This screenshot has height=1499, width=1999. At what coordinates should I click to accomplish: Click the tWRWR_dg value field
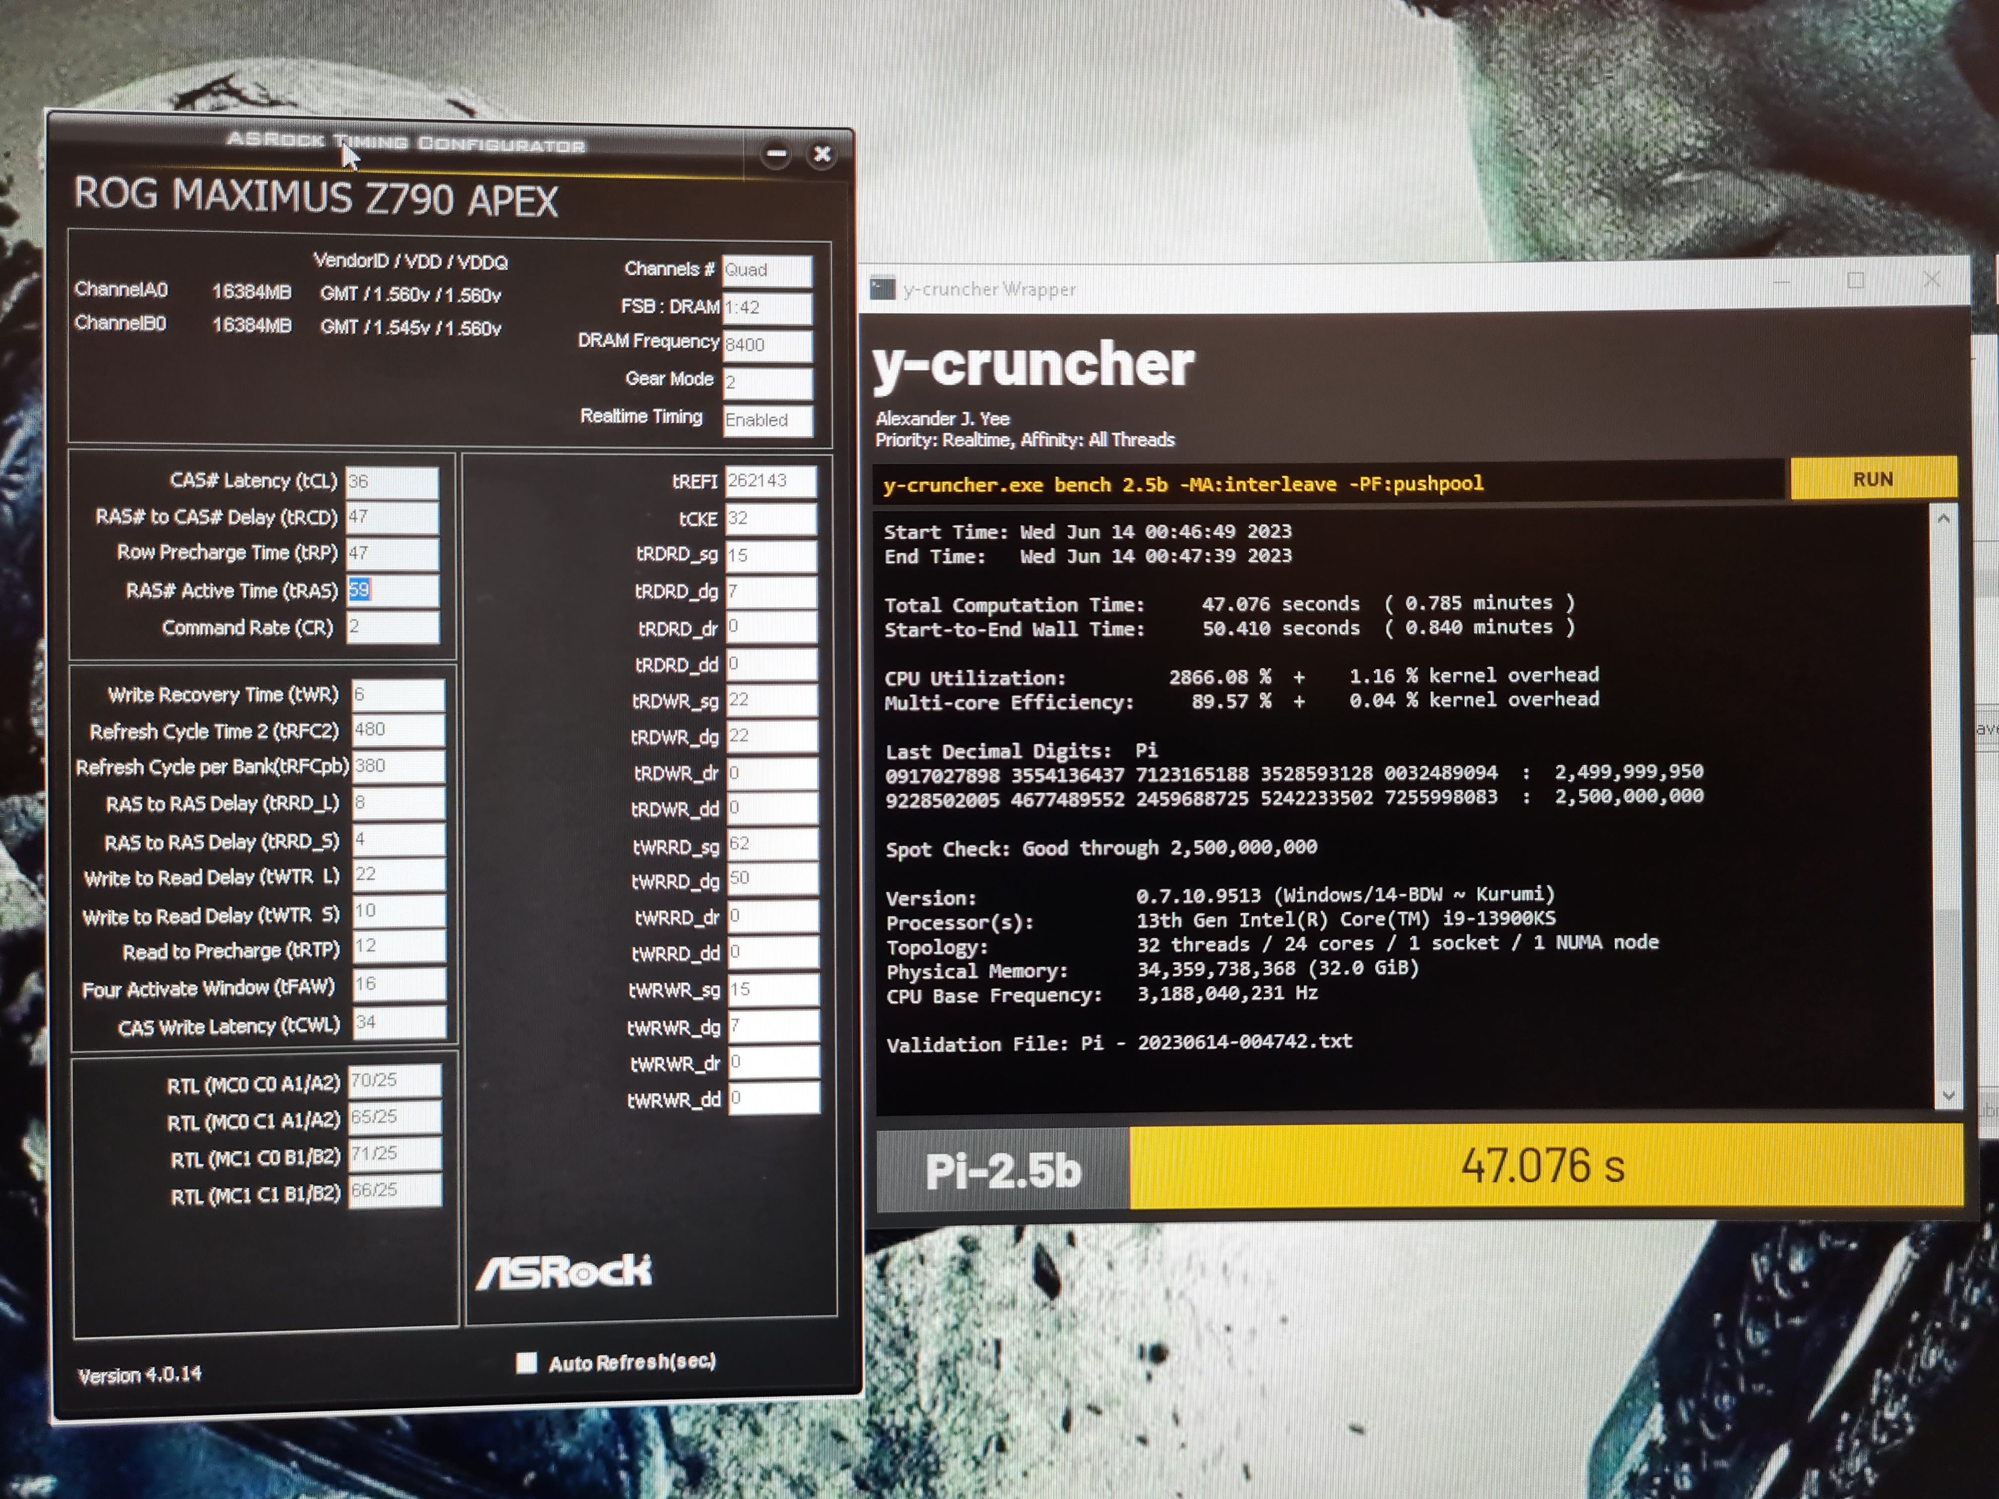[773, 1027]
